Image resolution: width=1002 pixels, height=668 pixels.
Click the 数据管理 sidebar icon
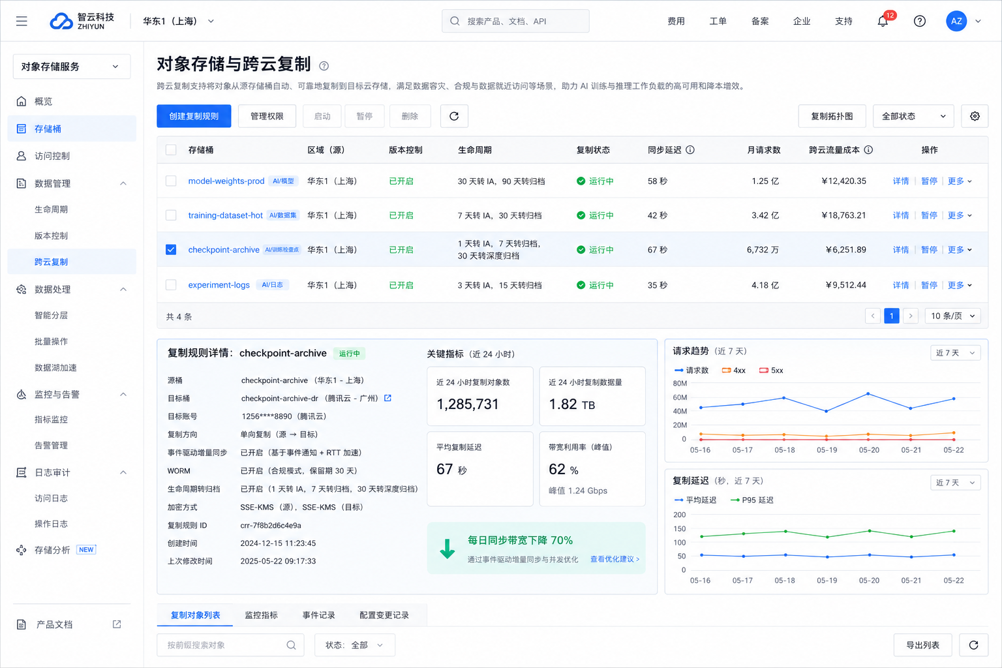click(22, 183)
